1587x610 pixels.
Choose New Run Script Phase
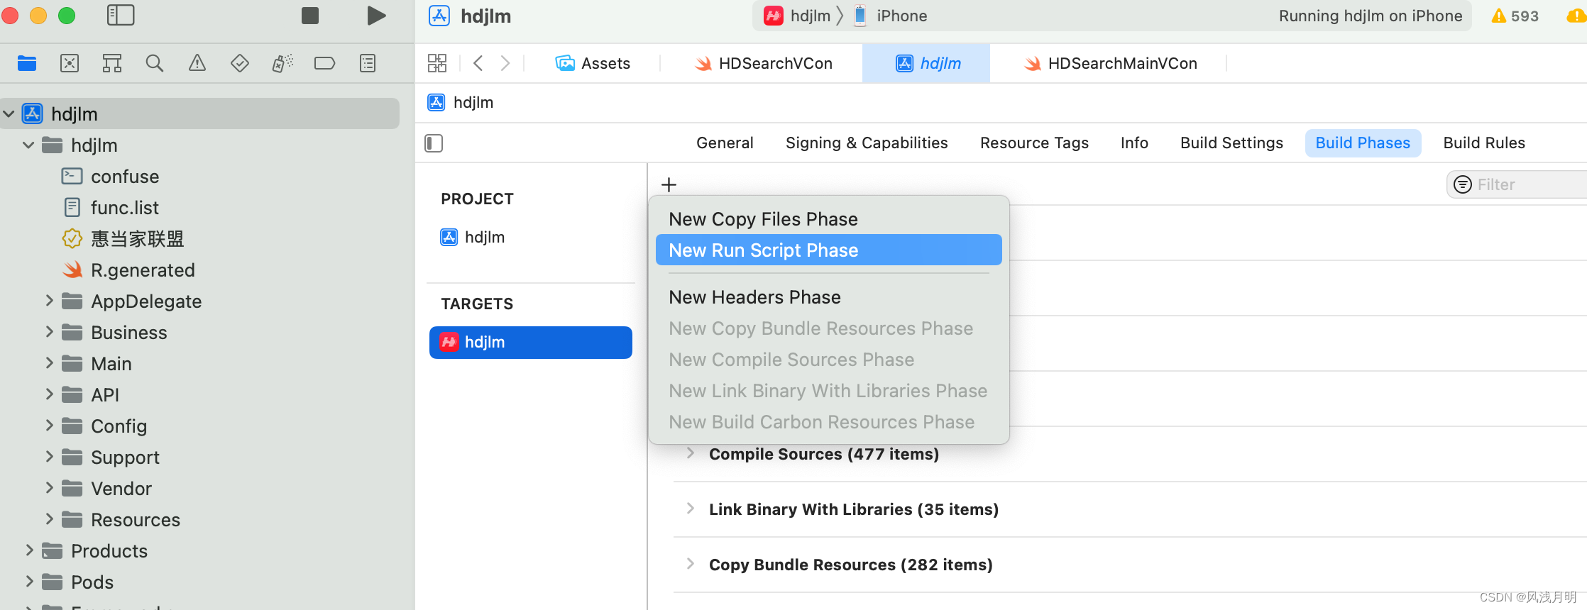pos(828,250)
